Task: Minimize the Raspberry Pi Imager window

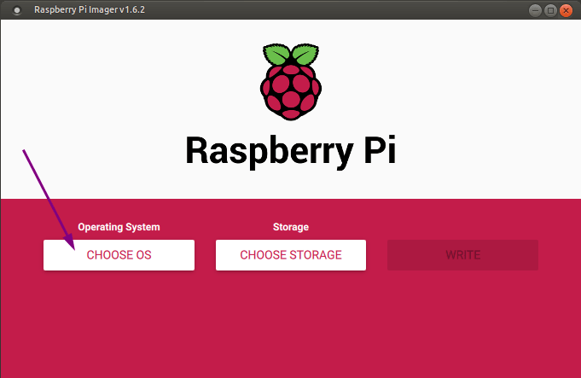Action: (534, 10)
